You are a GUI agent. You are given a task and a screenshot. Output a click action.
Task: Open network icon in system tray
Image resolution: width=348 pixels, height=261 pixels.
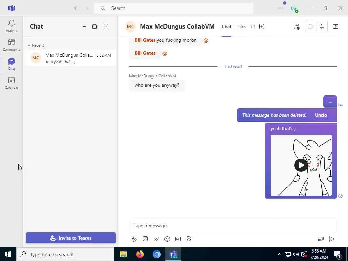[288, 254]
